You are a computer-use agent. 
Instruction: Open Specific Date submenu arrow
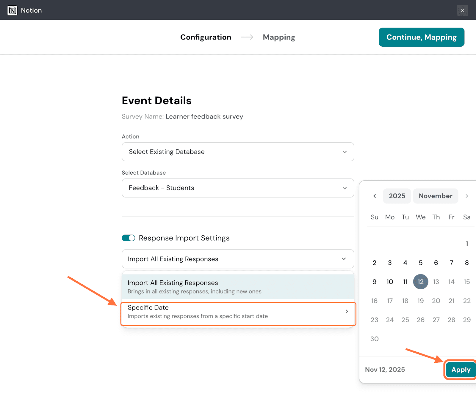[x=347, y=311]
